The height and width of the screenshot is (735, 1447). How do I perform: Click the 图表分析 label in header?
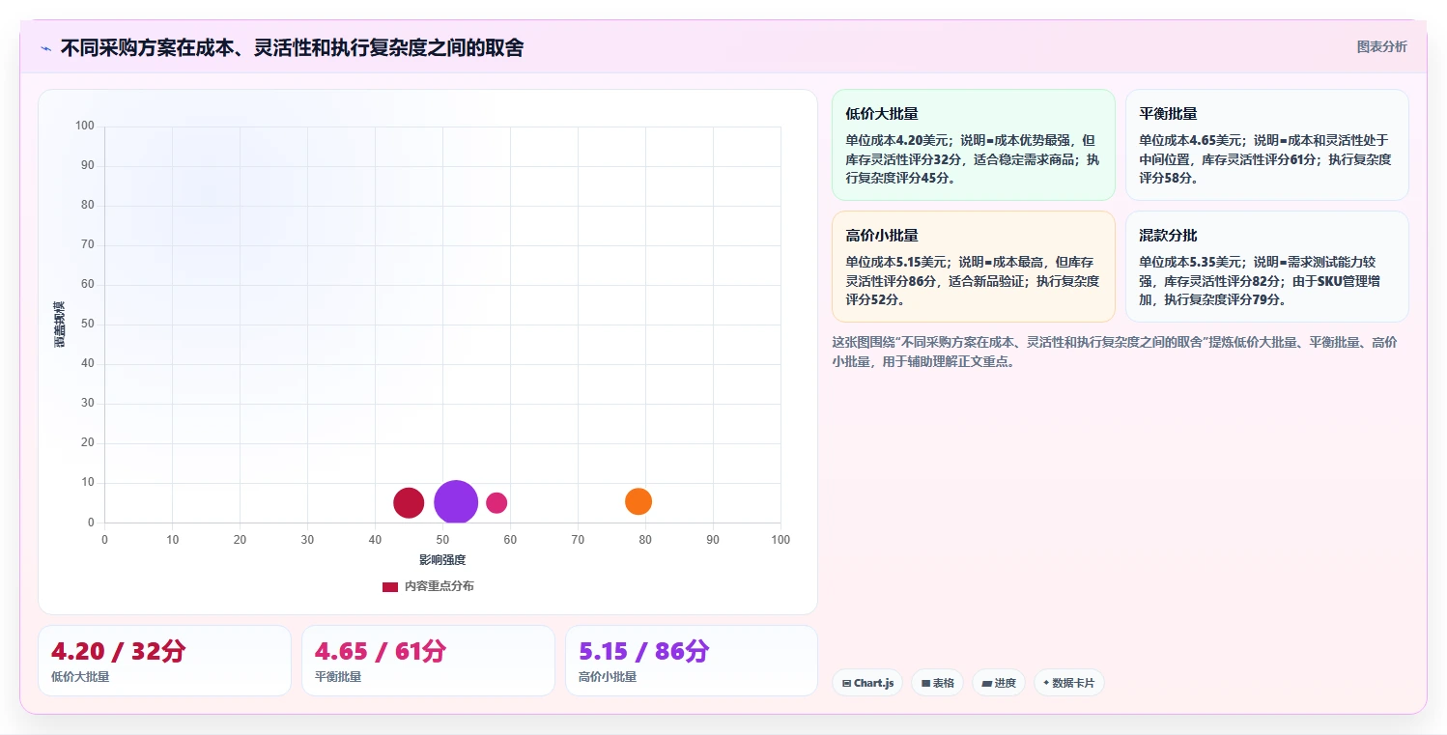pyautogui.click(x=1381, y=46)
